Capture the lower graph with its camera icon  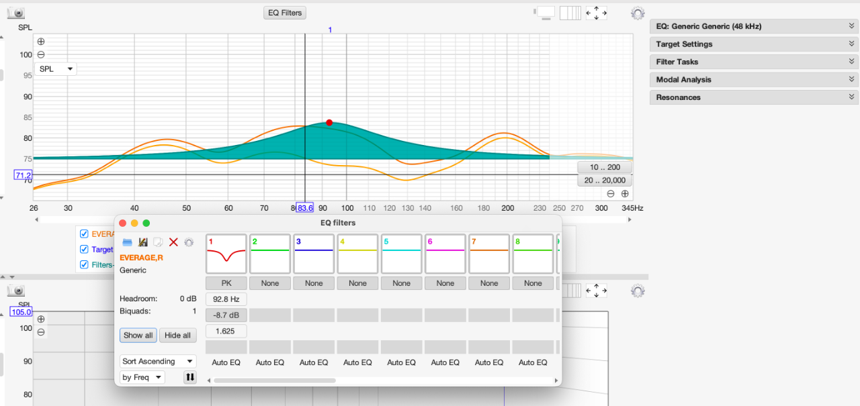pyautogui.click(x=16, y=291)
